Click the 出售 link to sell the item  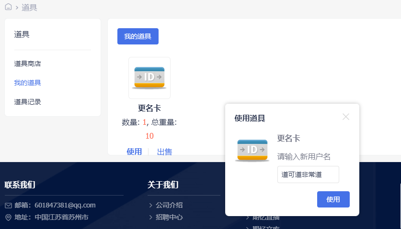pos(164,152)
